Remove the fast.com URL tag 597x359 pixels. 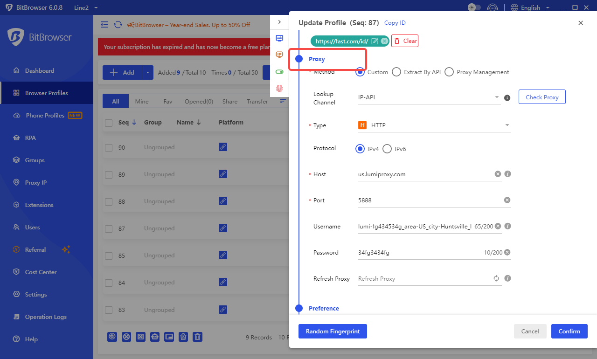click(384, 41)
